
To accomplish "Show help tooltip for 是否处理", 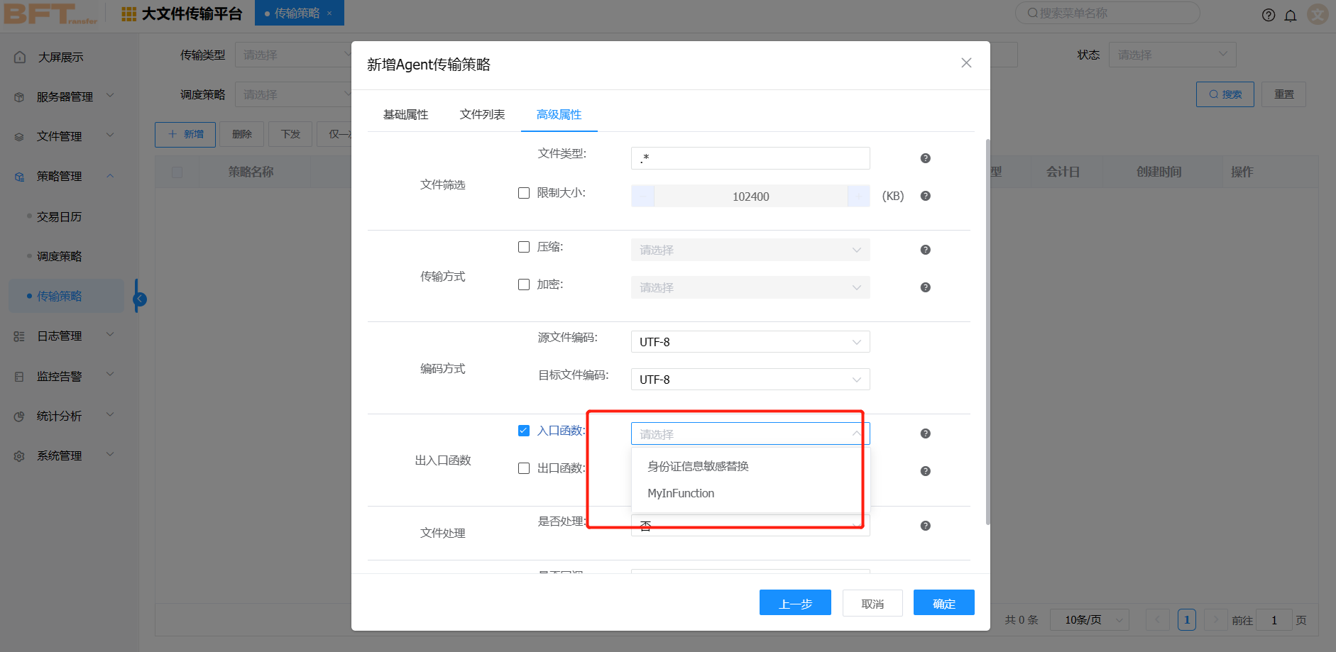I will [925, 526].
